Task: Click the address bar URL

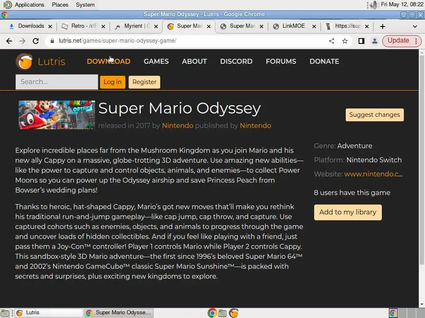Action: coord(117,41)
